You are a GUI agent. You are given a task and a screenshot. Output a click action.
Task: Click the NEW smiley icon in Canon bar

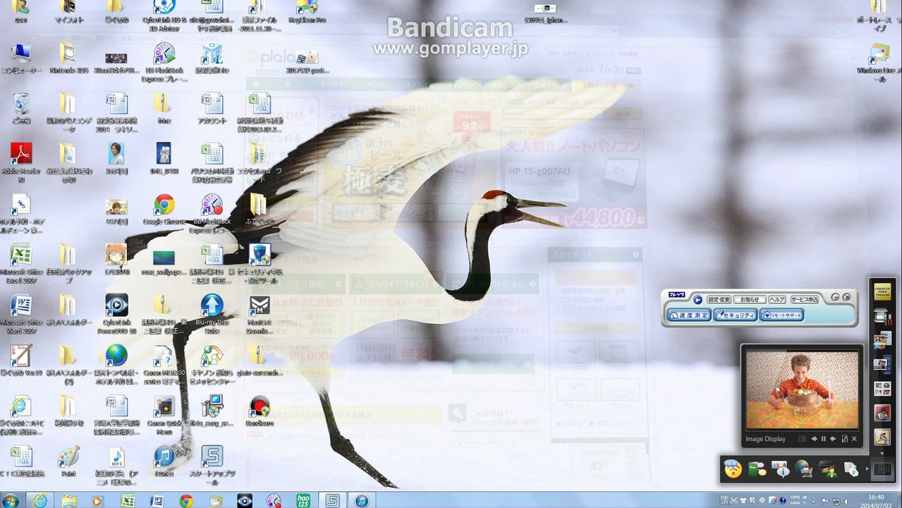[x=733, y=468]
